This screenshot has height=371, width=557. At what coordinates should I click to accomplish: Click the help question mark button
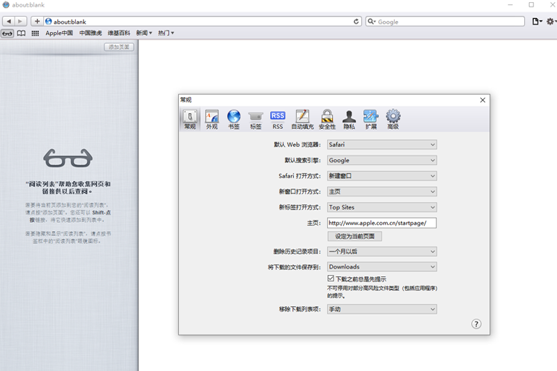476,324
